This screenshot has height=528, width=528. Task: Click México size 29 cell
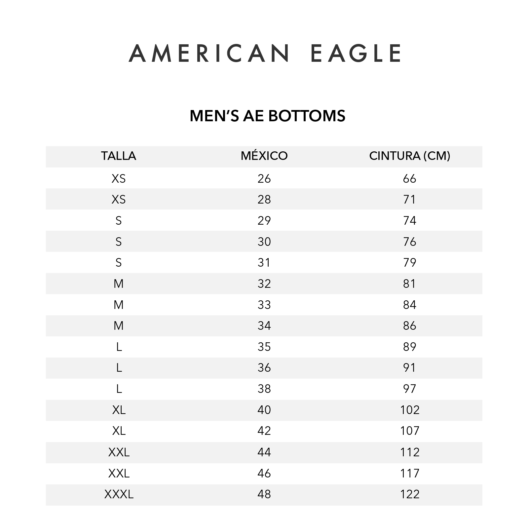[264, 221]
